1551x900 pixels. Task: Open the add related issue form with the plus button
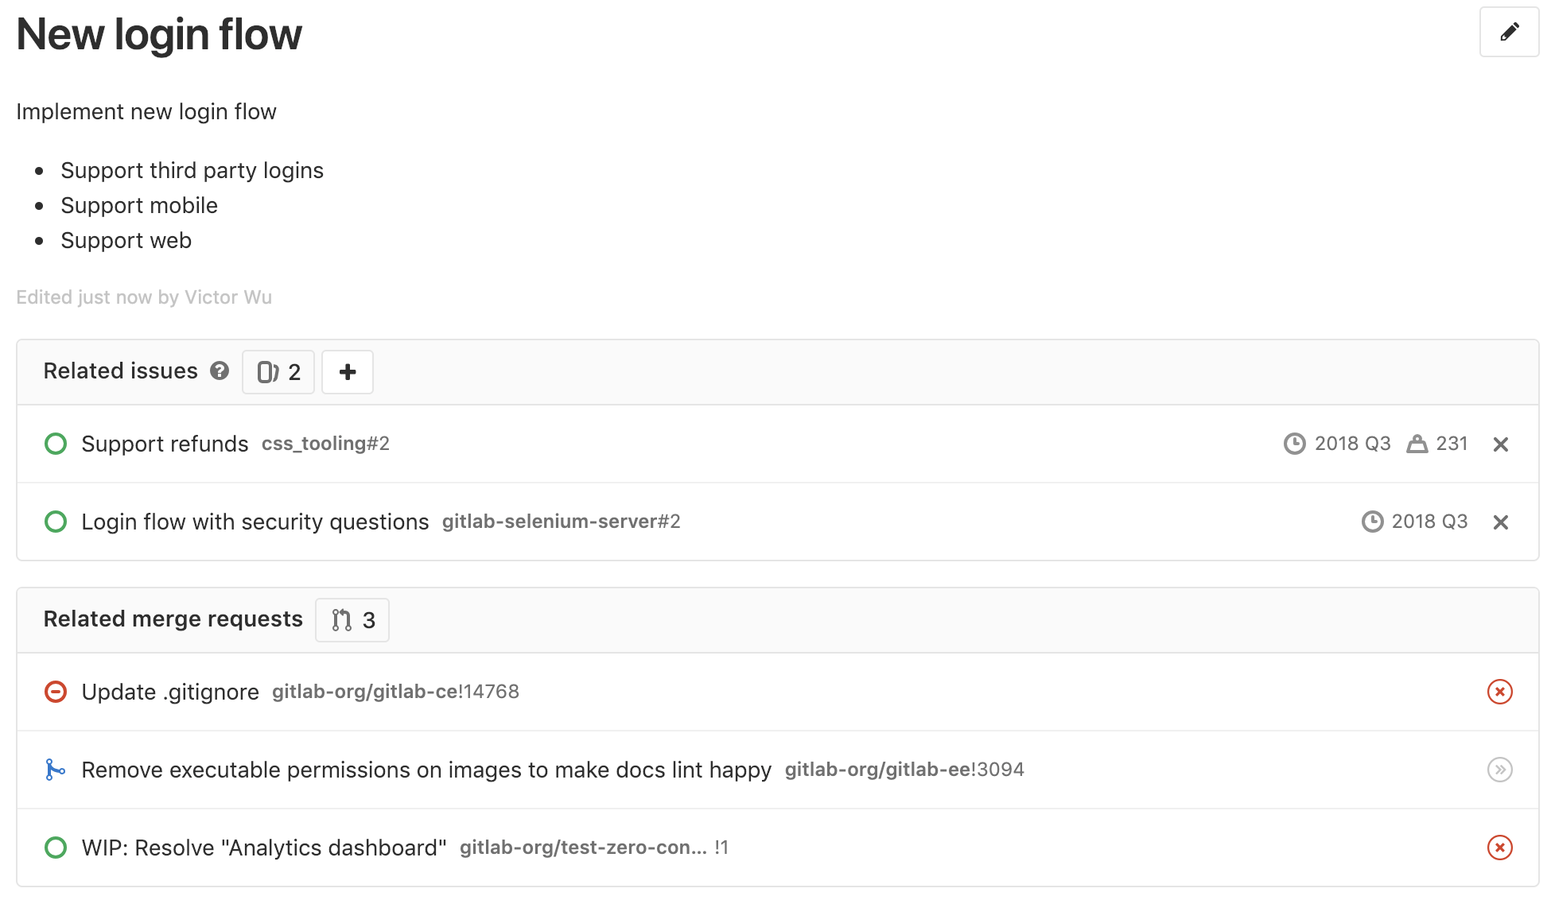(347, 371)
